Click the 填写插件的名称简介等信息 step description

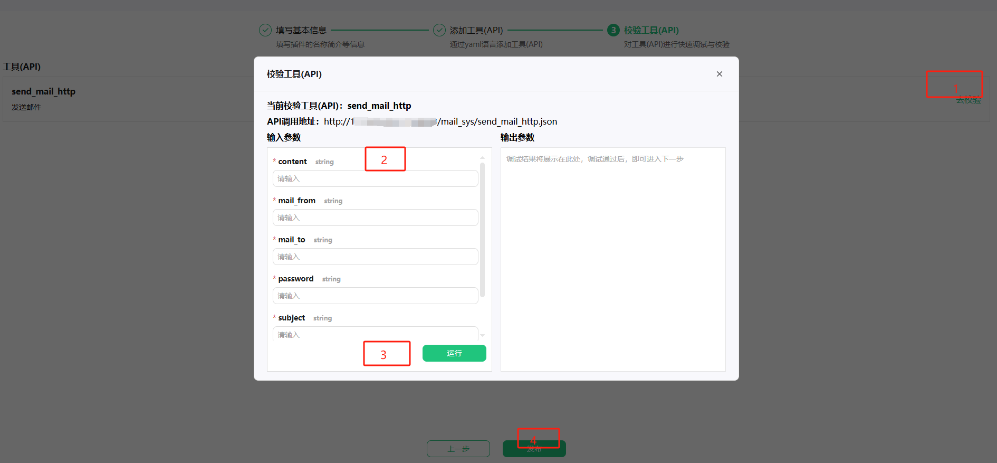tap(320, 44)
